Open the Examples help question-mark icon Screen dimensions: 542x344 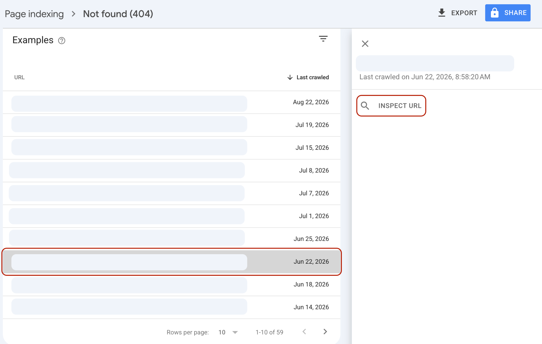(62, 40)
